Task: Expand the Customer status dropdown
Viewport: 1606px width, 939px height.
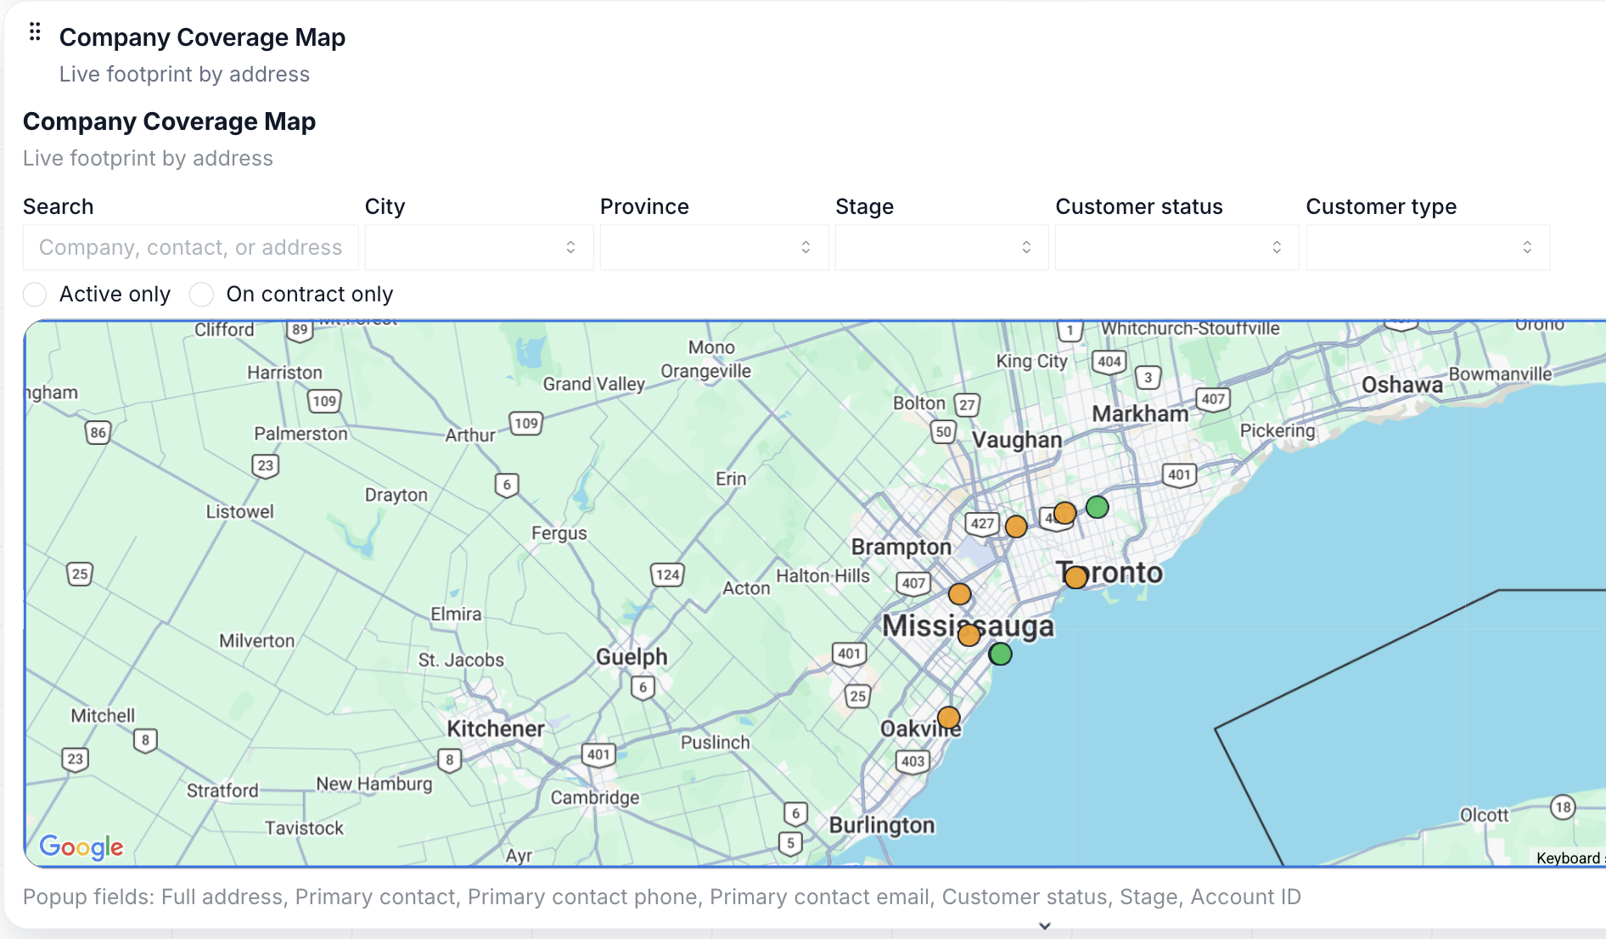Action: [x=1176, y=247]
